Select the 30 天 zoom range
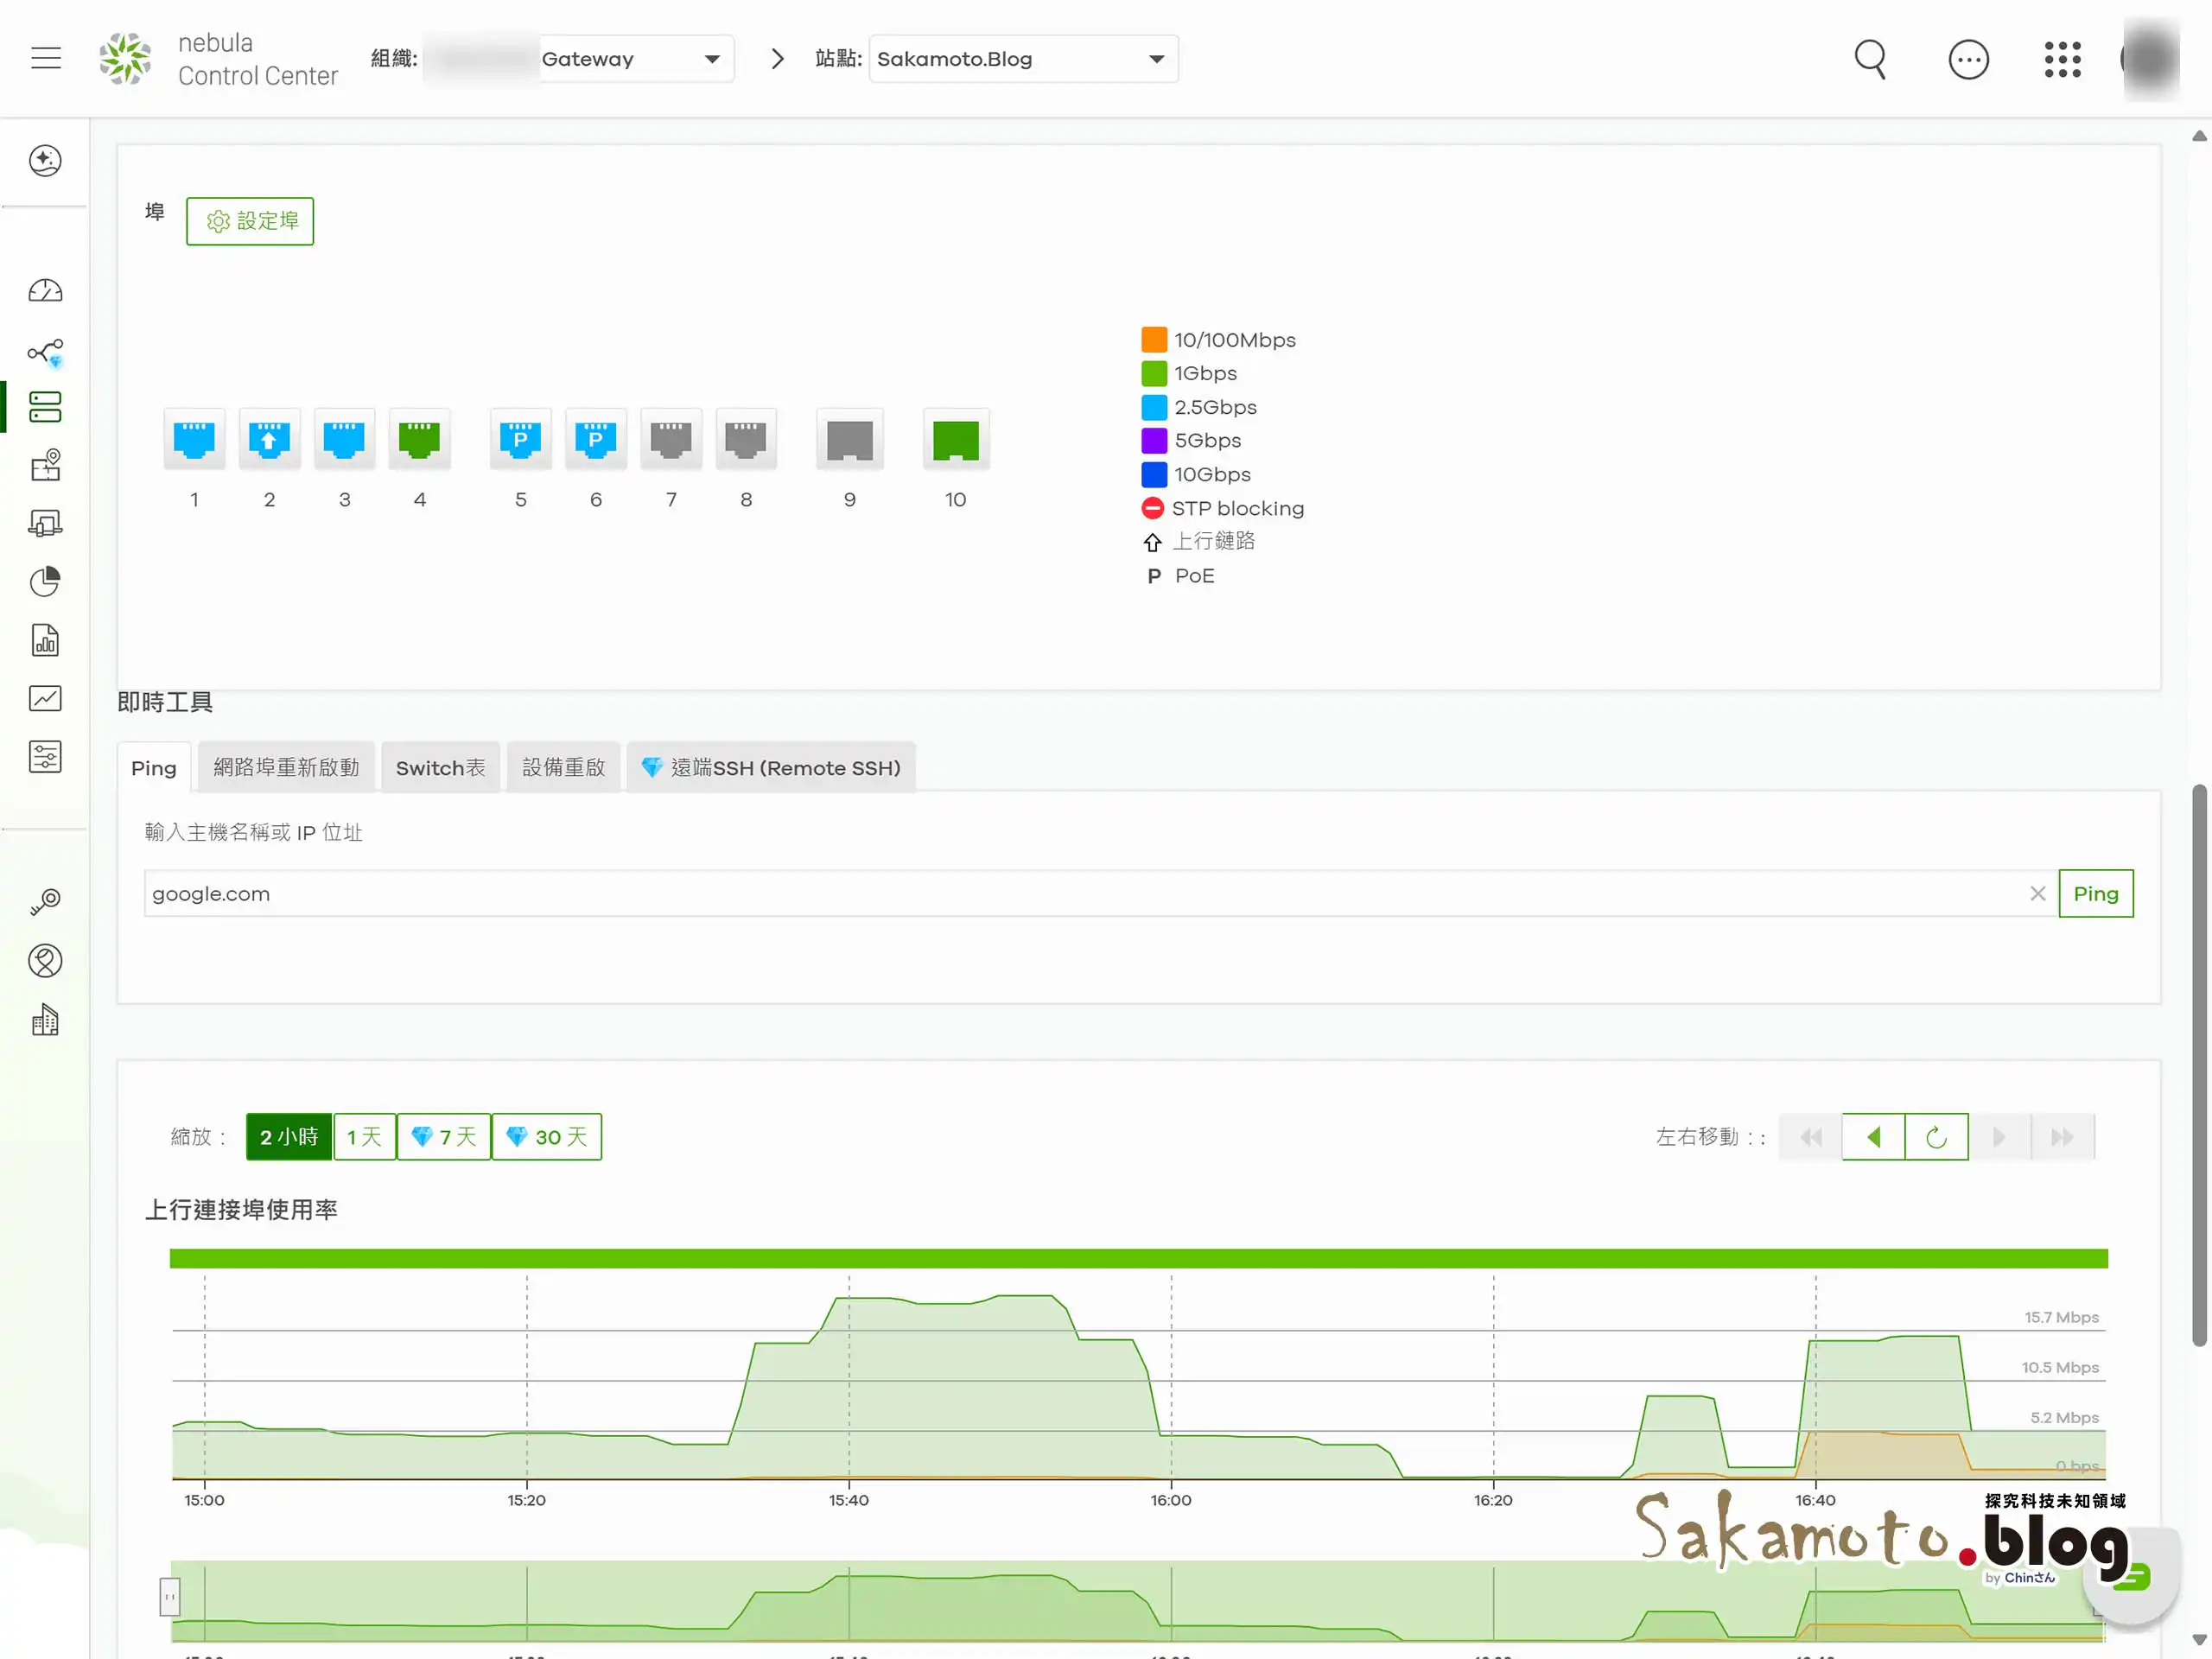Viewport: 2212px width, 1659px height. point(547,1137)
